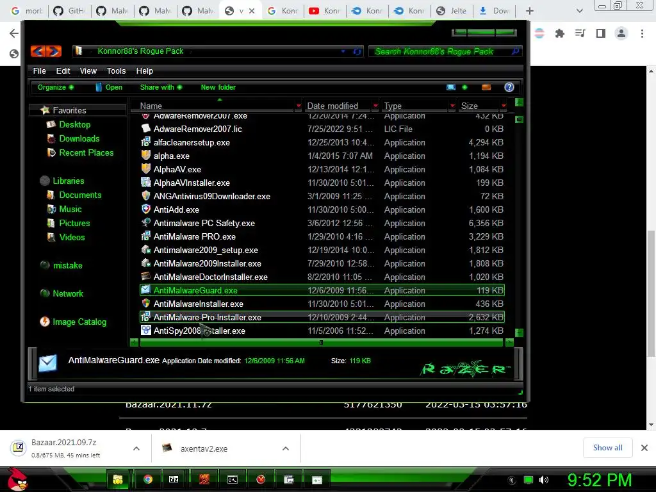Click the AntiMalwareDoctorInstaller.exe file icon

[x=145, y=277]
